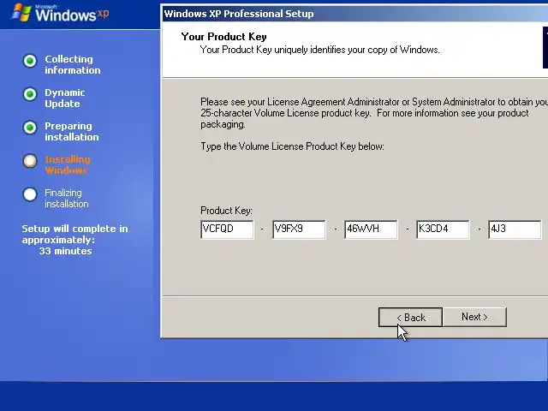Click the 'Product Key:' label
Image resolution: width=548 pixels, height=411 pixels.
click(226, 211)
